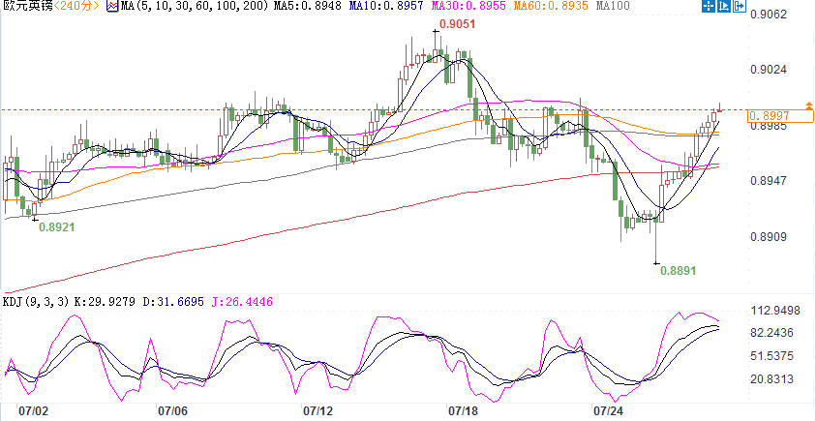816x421 pixels.
Task: Click the 07/12 date on time axis
Action: (x=317, y=410)
